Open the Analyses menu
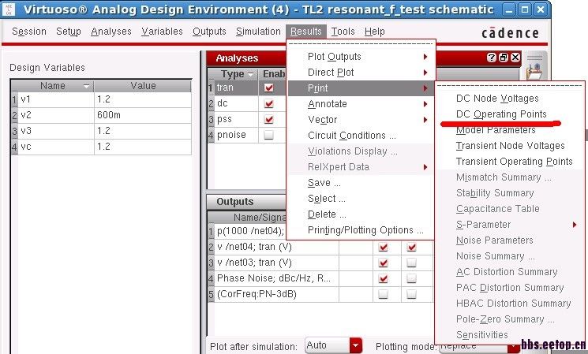Image resolution: width=588 pixels, height=354 pixels. (x=111, y=32)
